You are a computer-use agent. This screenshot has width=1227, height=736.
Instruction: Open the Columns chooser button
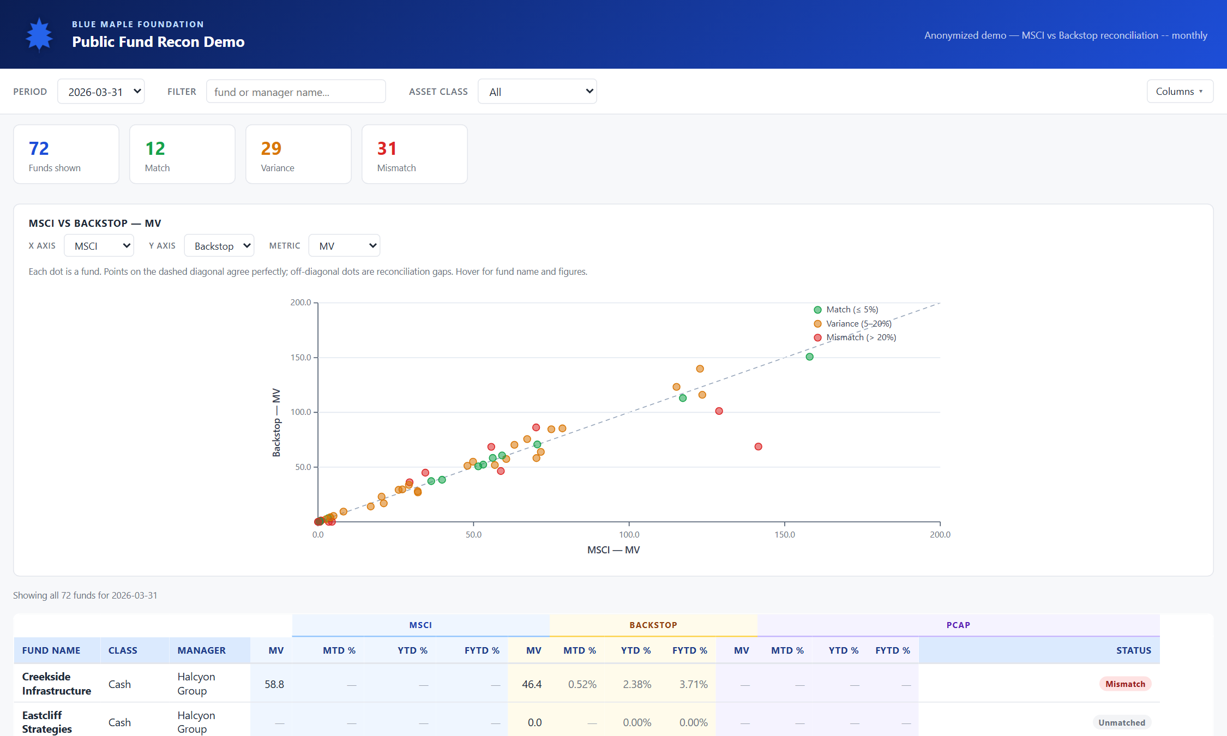pyautogui.click(x=1180, y=92)
